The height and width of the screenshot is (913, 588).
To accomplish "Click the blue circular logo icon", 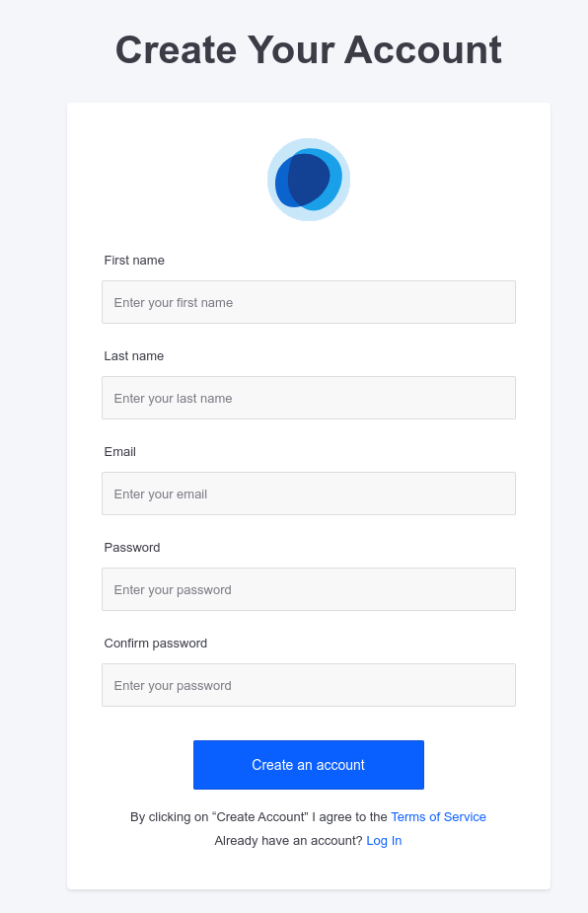I will coord(309,180).
